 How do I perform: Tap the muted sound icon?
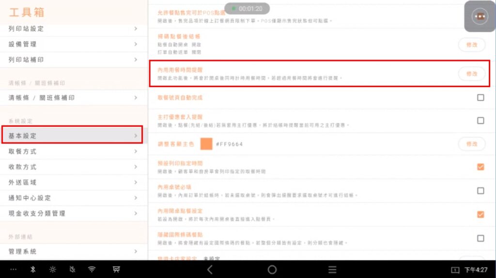coord(72,269)
